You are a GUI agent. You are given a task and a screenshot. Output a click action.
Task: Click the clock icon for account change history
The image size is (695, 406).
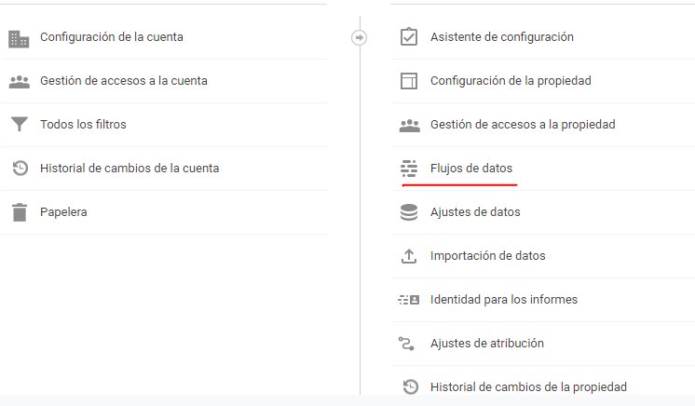click(x=19, y=169)
